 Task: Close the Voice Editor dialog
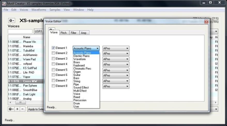tap(206, 22)
